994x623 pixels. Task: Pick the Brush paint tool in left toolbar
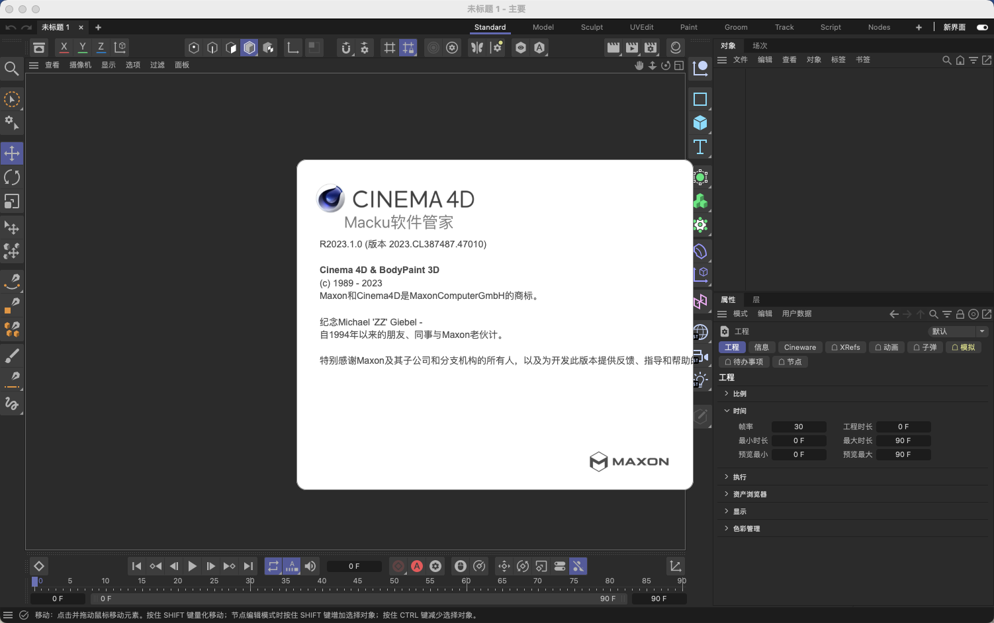click(x=12, y=356)
